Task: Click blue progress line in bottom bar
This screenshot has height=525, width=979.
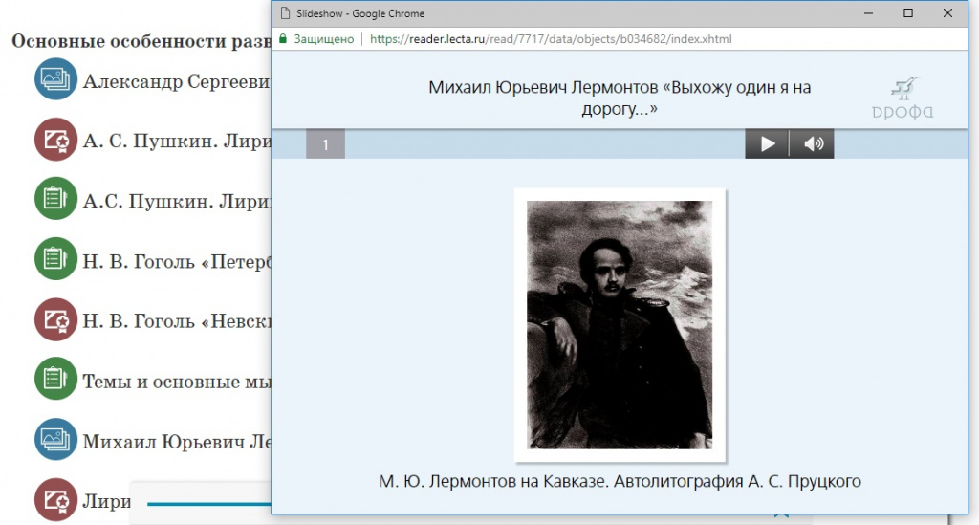Action: tap(209, 504)
